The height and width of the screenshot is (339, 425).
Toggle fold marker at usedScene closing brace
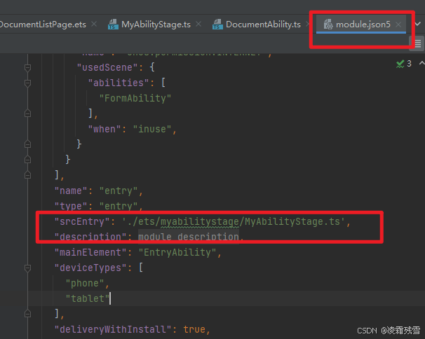point(27,144)
